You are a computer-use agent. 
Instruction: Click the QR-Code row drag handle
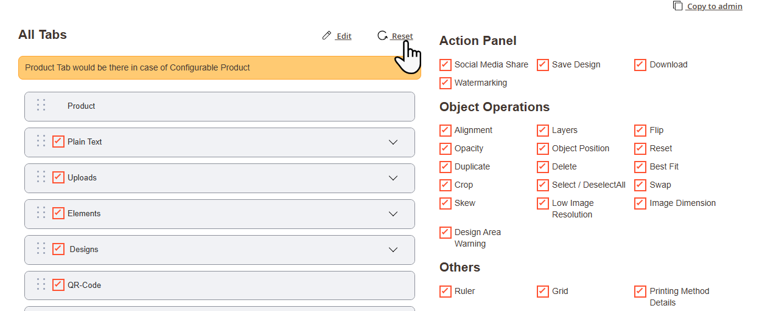click(x=41, y=284)
